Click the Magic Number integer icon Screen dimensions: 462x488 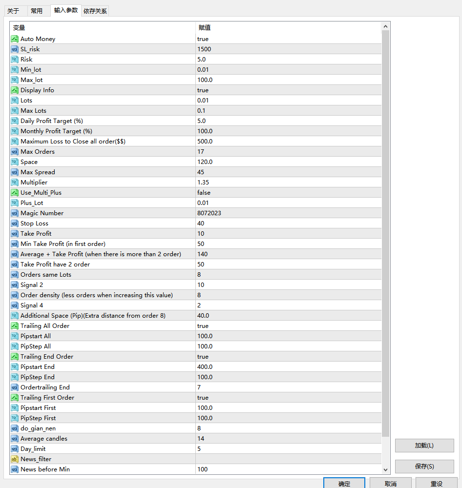tap(14, 213)
